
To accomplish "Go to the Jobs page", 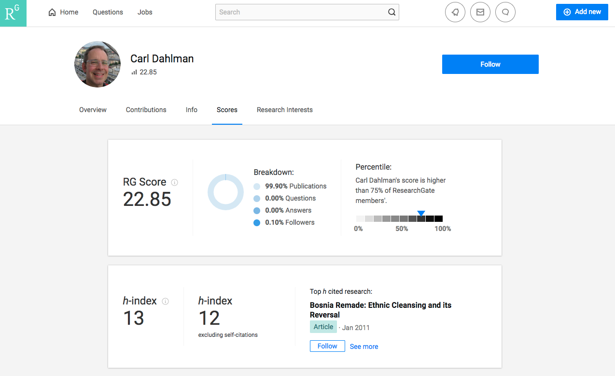I will point(145,12).
